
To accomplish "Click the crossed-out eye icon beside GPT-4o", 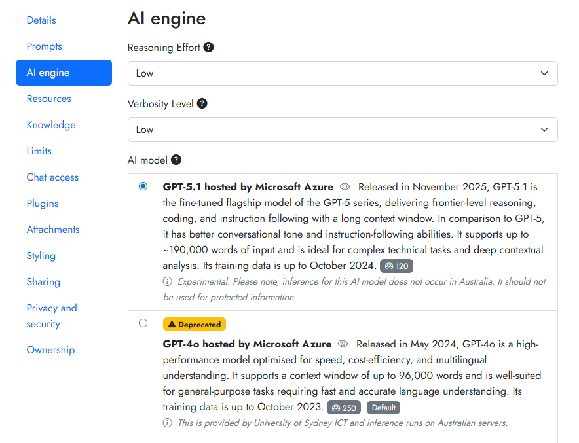I will pyautogui.click(x=343, y=344).
